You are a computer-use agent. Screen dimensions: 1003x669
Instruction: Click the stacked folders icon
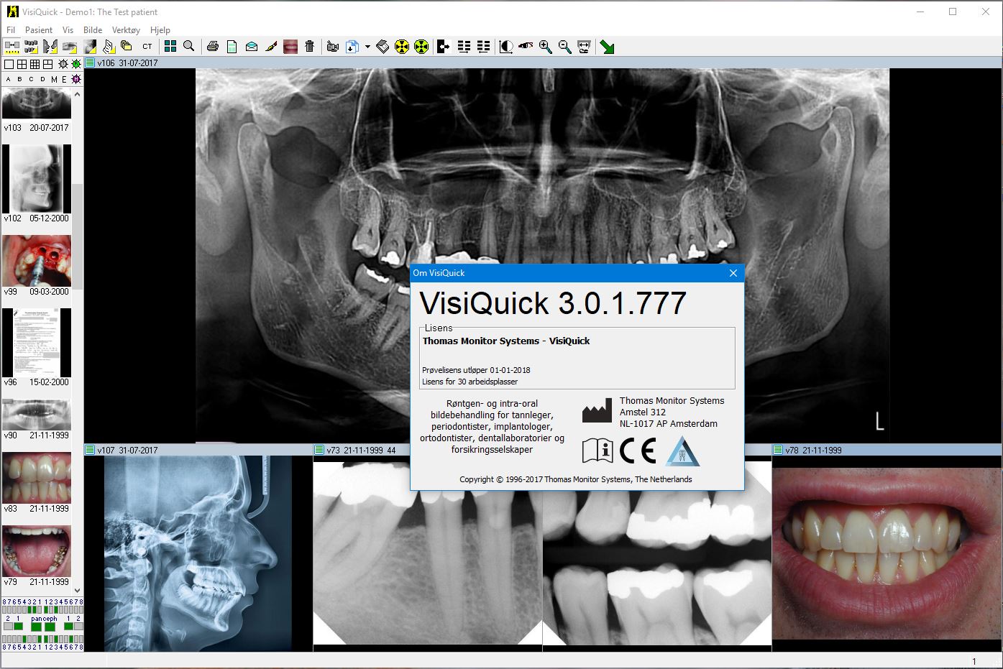pyautogui.click(x=127, y=47)
